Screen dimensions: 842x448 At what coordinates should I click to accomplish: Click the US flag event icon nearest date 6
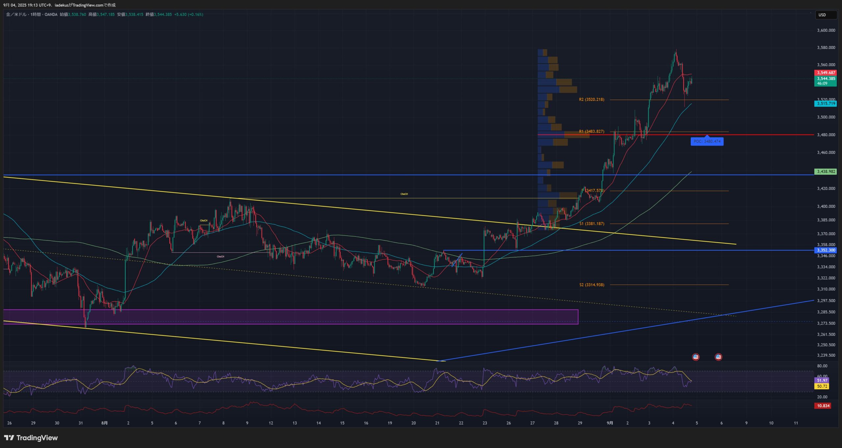coord(718,357)
